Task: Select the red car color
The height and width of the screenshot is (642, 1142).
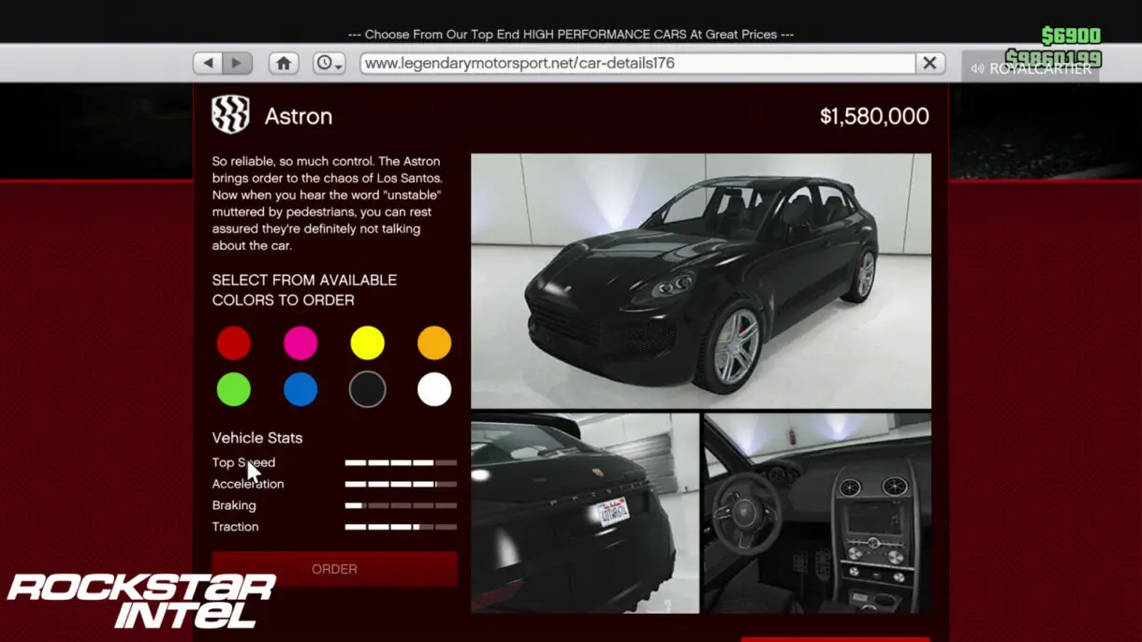Action: click(x=234, y=343)
